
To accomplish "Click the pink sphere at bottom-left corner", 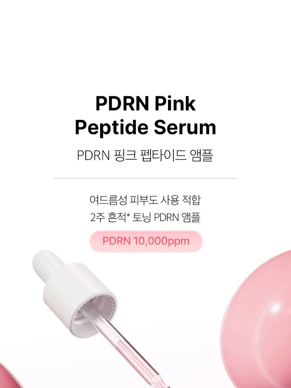I will 9,375.
